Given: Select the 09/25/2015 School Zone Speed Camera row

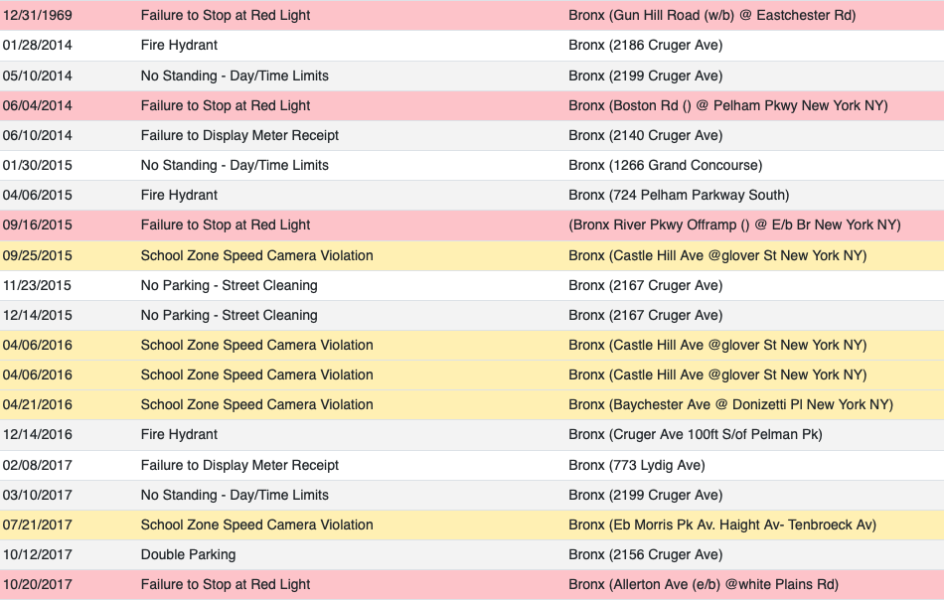Looking at the screenshot, I should click(472, 255).
